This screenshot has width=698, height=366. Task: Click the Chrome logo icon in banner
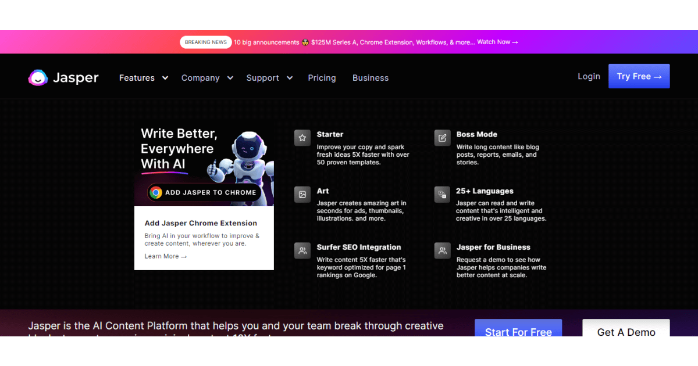point(155,192)
